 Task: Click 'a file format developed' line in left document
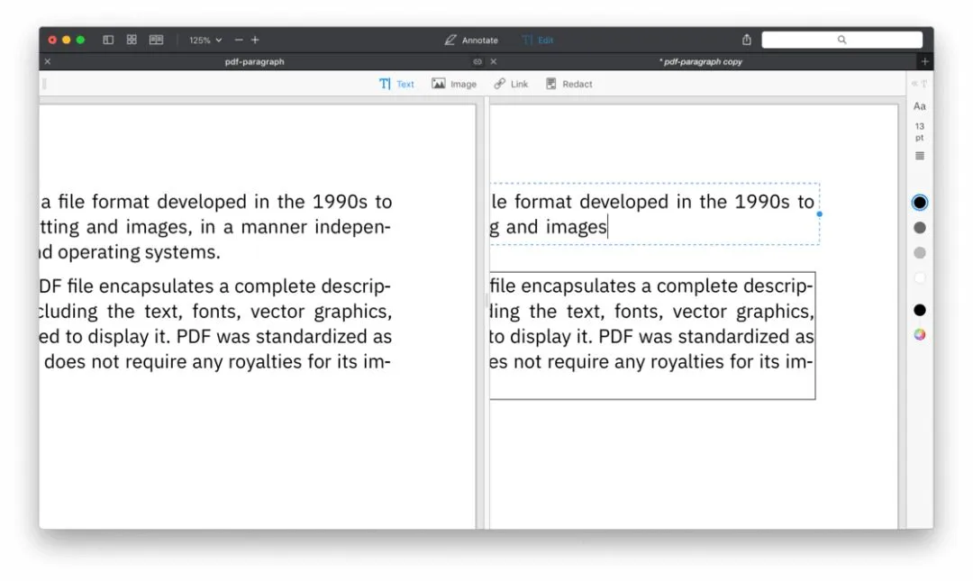(x=216, y=202)
